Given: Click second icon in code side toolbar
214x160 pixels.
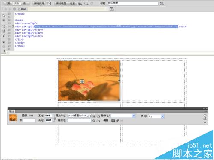Looking at the screenshot, I should 4,20.
